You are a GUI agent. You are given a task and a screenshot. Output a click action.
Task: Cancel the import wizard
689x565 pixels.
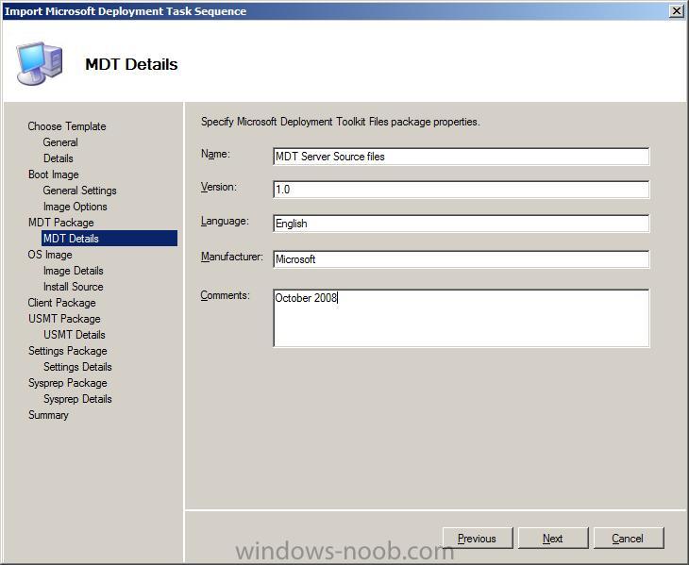pos(629,539)
